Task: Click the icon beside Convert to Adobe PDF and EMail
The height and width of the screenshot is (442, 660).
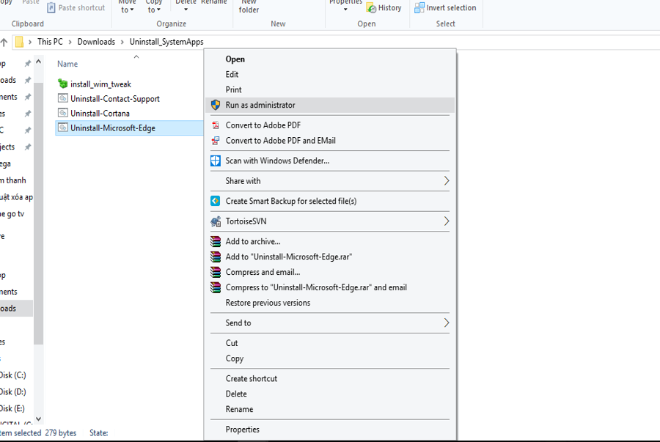Action: click(216, 141)
